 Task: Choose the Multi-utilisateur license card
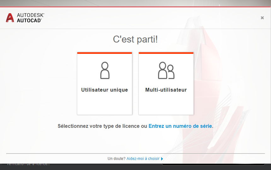tap(166, 83)
